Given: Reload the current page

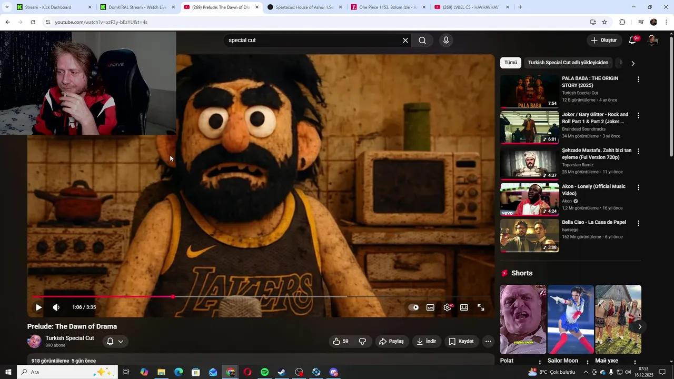Looking at the screenshot, I should [x=33, y=22].
